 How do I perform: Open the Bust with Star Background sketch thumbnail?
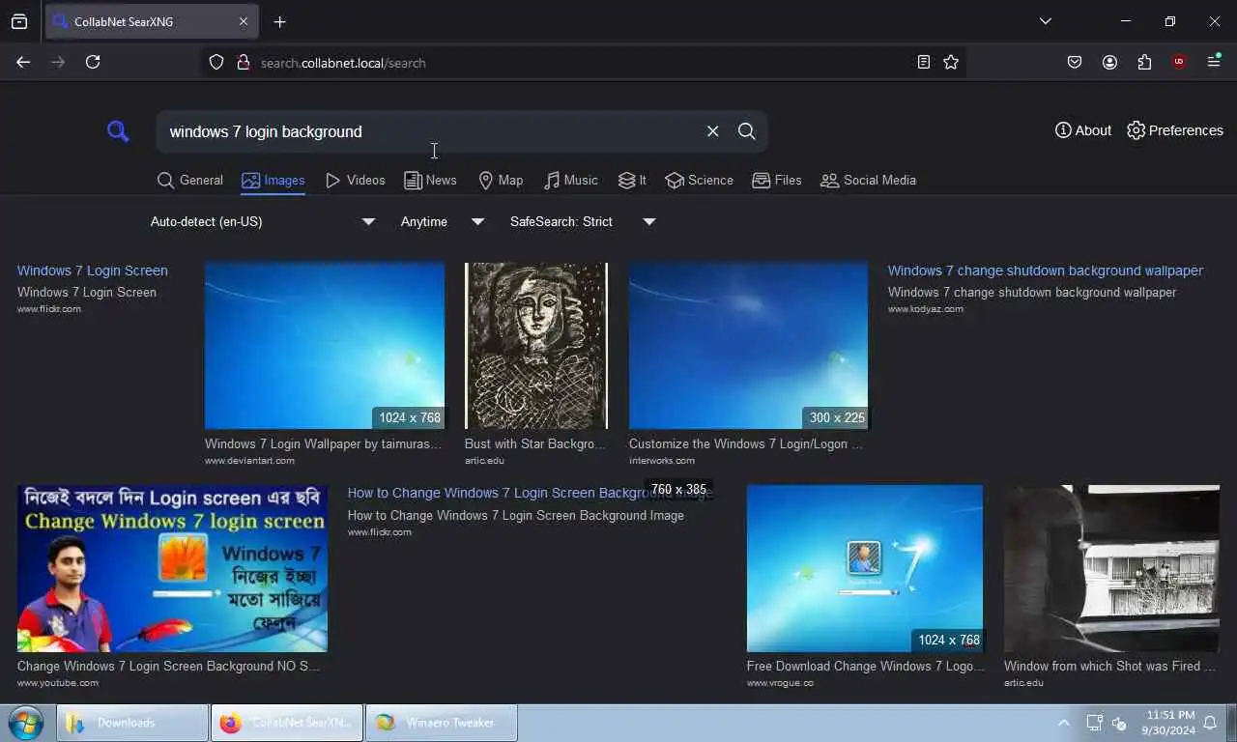[x=536, y=345]
